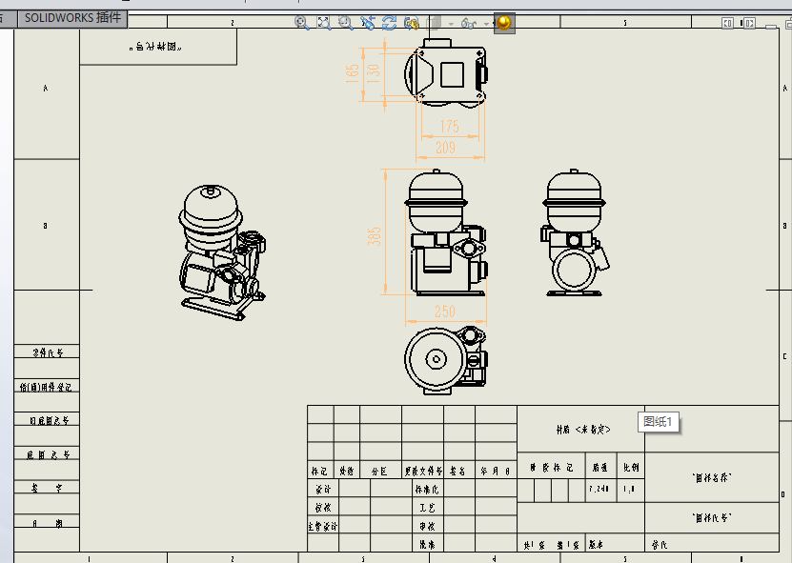
Task: Toggle the gold sphere render icon
Action: [504, 23]
